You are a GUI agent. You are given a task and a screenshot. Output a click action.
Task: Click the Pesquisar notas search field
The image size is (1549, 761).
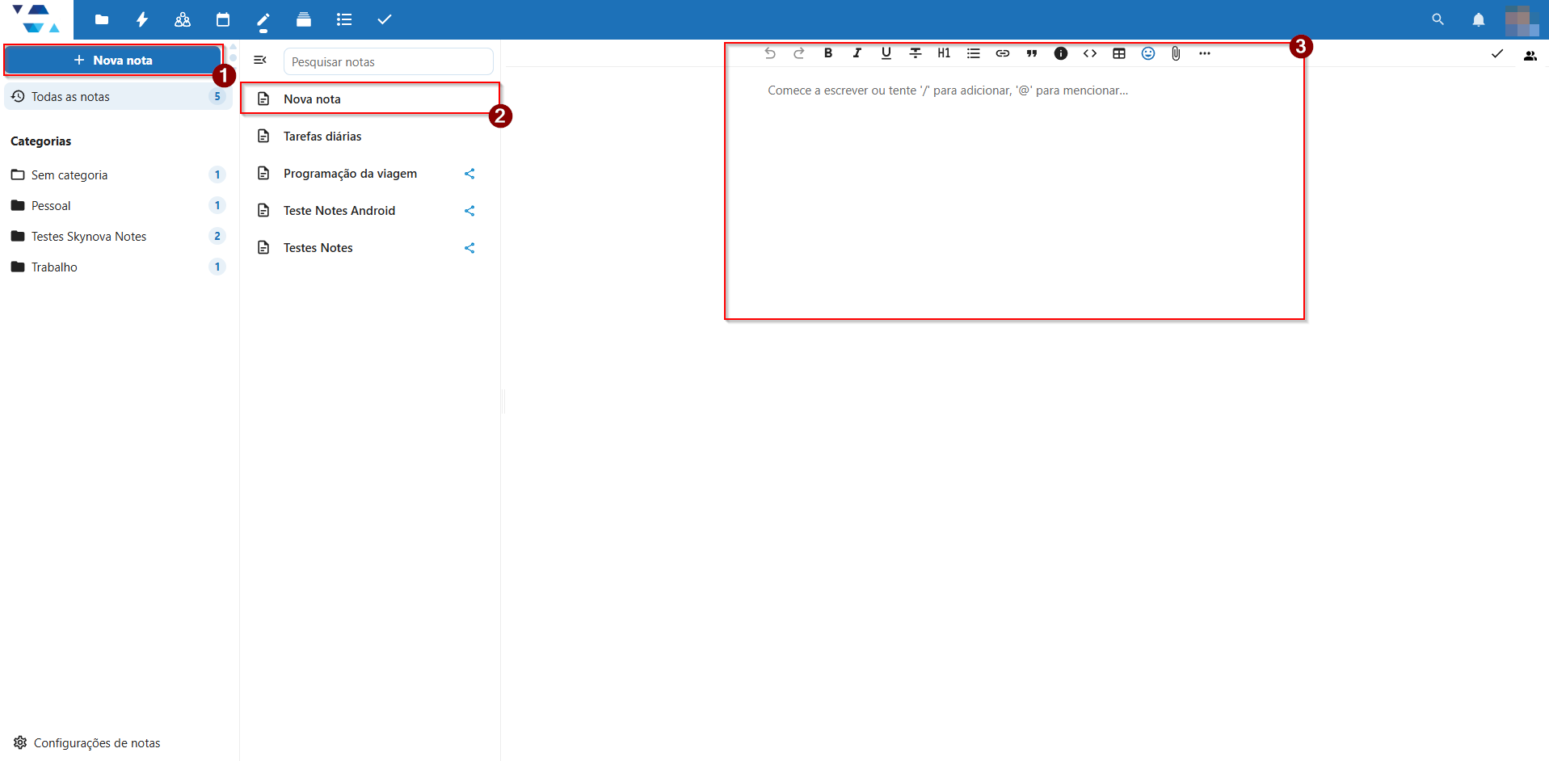coord(388,62)
